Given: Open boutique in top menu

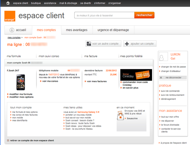Looking at the screenshot, I should click(x=36, y=3).
